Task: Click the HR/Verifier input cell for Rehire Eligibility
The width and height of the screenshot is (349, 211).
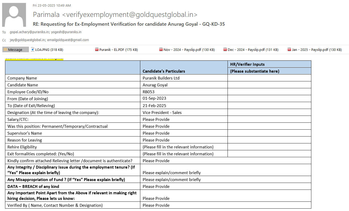Action: pos(269,147)
